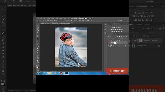The image size is (165, 92).
Task: Toggle visibility of Selective Contrast group, center window
Action: [109, 43]
